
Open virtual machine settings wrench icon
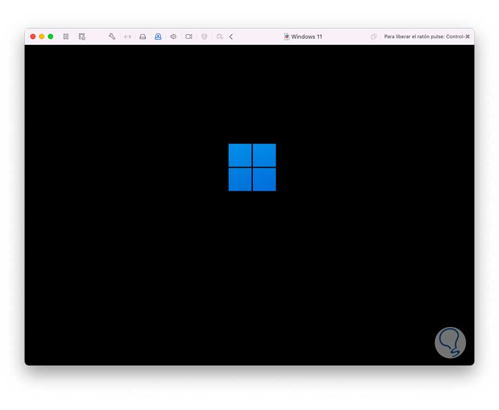(112, 37)
